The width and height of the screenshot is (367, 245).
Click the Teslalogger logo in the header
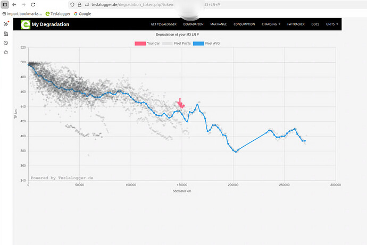pos(25,24)
